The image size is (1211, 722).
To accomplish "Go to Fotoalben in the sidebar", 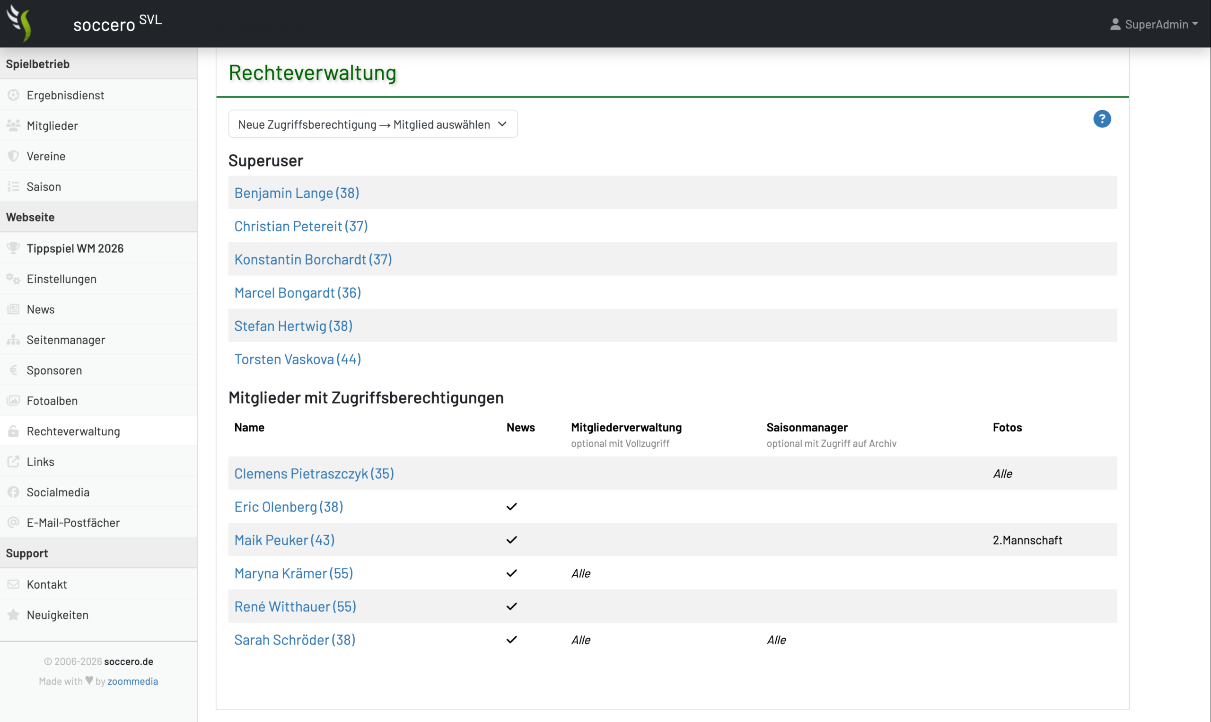I will click(x=99, y=400).
